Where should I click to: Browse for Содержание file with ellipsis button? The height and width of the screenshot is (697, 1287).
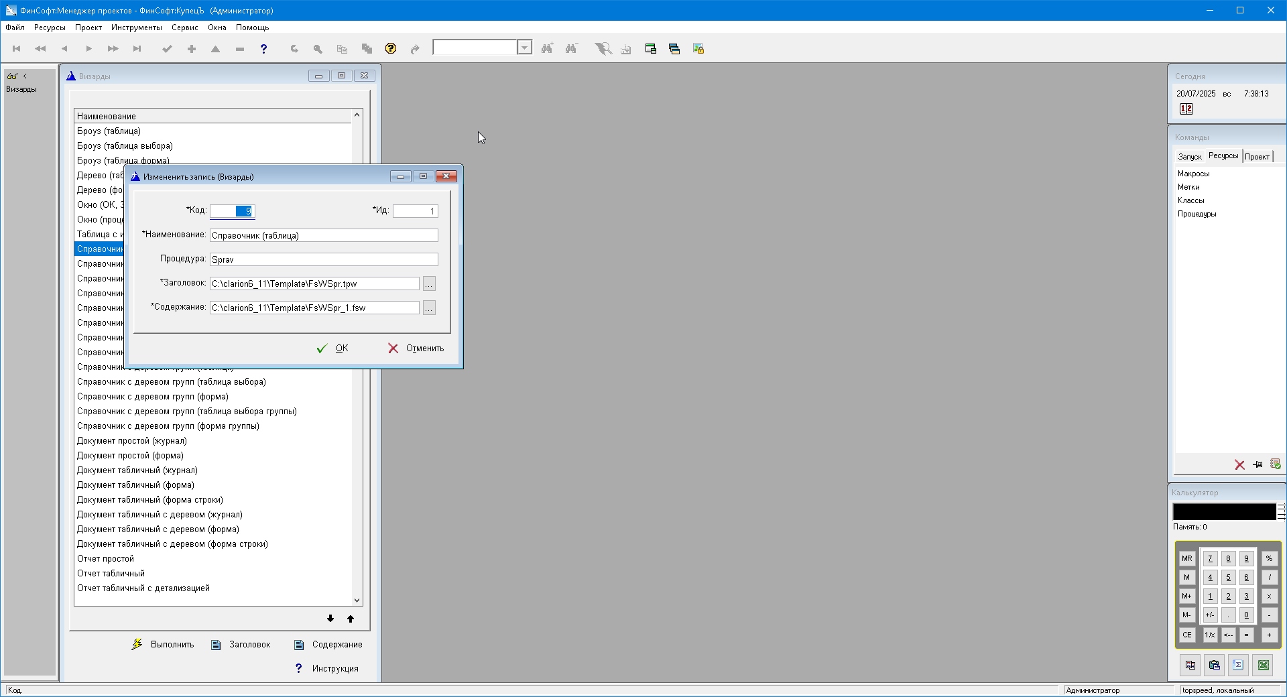[x=429, y=308]
